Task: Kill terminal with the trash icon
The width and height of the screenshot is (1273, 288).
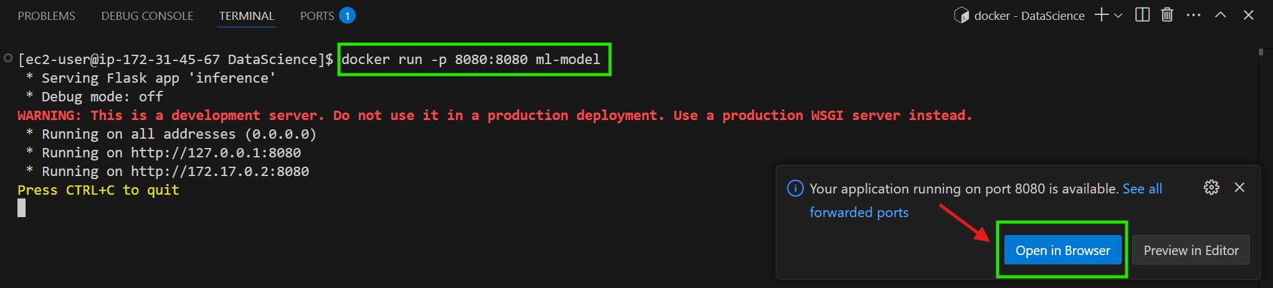Action: click(1167, 15)
